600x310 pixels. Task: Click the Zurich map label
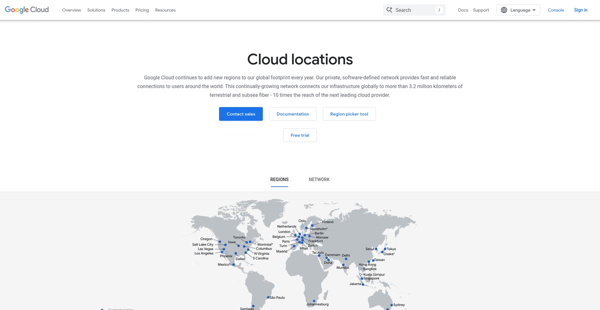(x=312, y=245)
